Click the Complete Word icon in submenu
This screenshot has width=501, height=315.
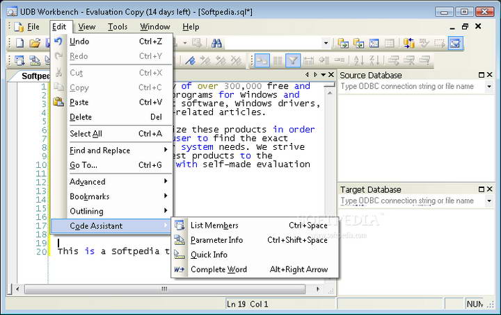point(180,269)
